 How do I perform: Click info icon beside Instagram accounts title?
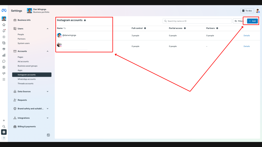point(85,20)
